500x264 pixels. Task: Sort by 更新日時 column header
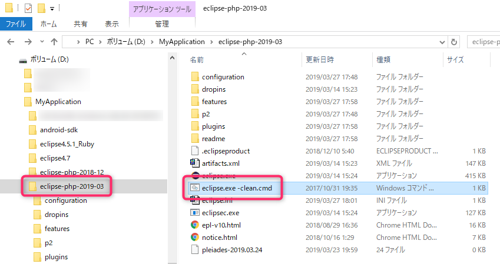[320, 59]
